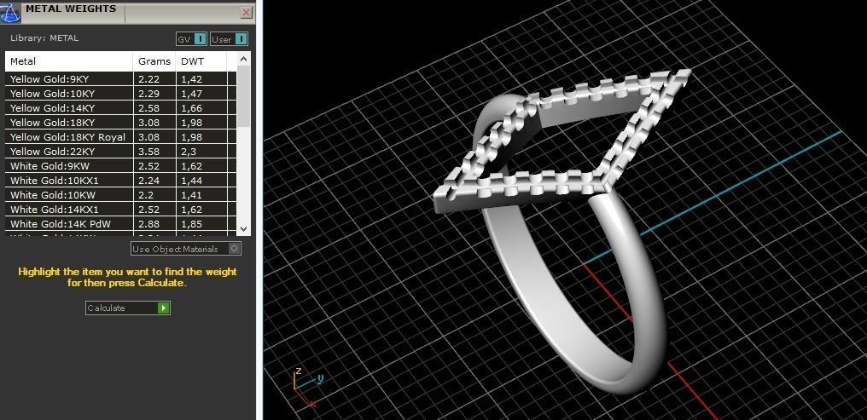
Task: Select the Yellow Gold:18KY row
Action: point(120,123)
